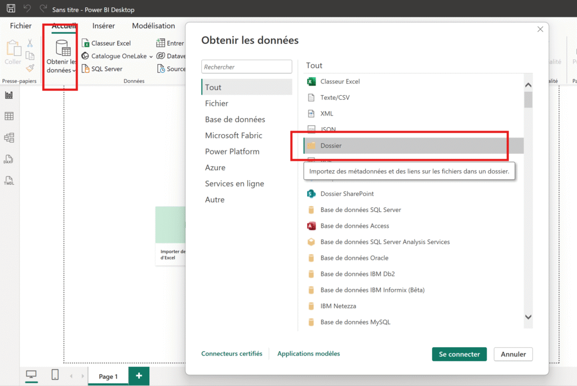Image resolution: width=577 pixels, height=386 pixels.
Task: Expand the Catalogue OneLake dropdown arrow
Action: [151, 56]
